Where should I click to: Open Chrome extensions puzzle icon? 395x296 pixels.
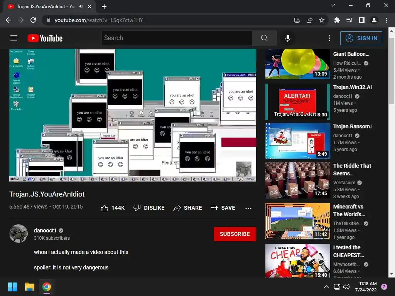click(337, 20)
